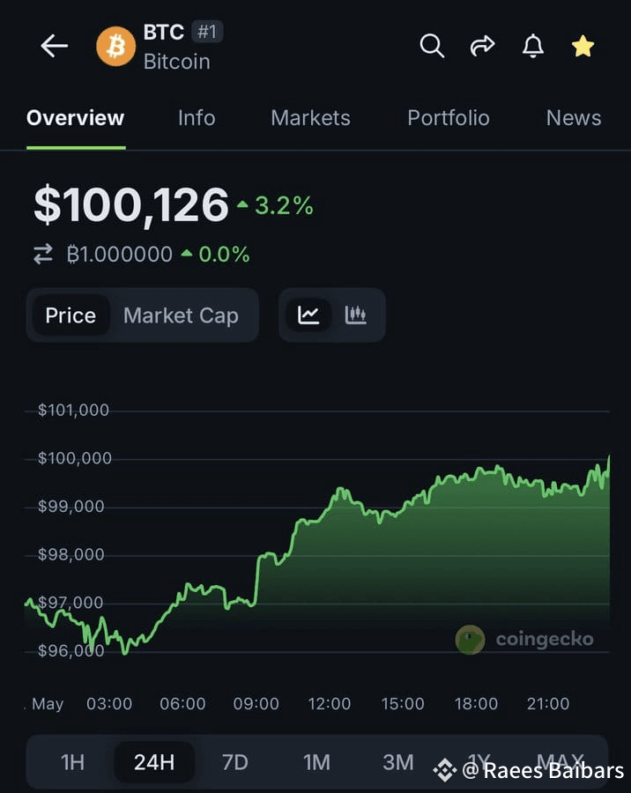Share Bitcoin page via share arrow
This screenshot has width=631, height=793.
coord(482,46)
